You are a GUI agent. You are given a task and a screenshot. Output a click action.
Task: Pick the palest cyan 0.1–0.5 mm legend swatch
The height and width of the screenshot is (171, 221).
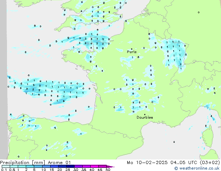click(x=6, y=166)
